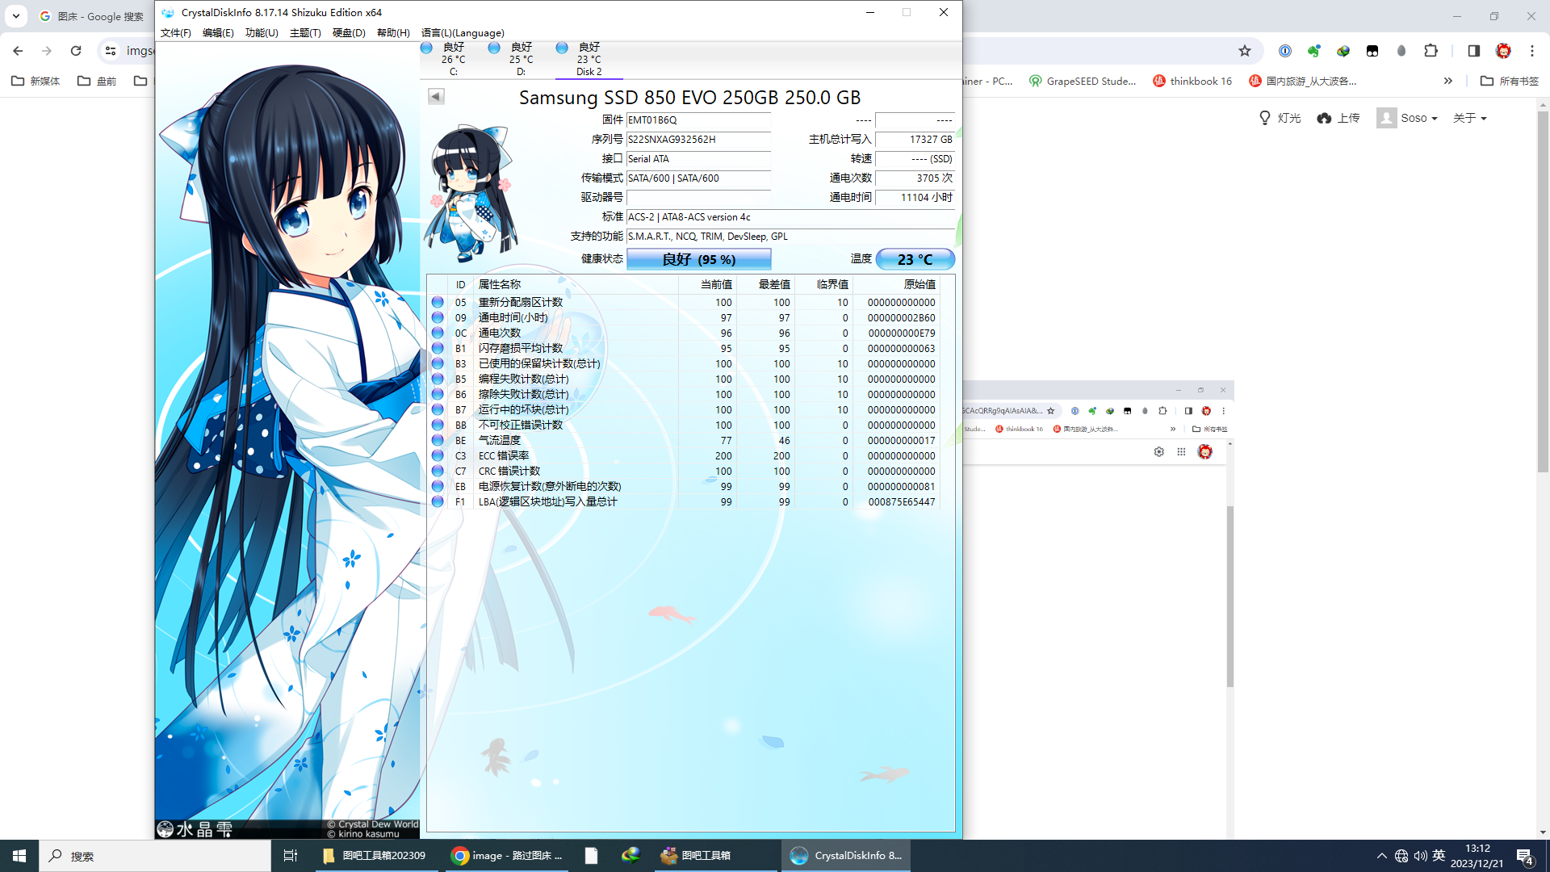This screenshot has width=1550, height=872.
Task: Click the 原始值 column header
Action: coord(896,284)
